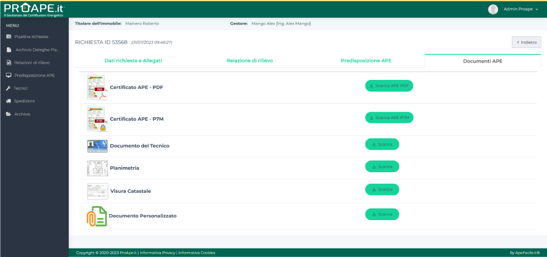Switch to Dati richiesta e Allegati tab

click(x=133, y=60)
